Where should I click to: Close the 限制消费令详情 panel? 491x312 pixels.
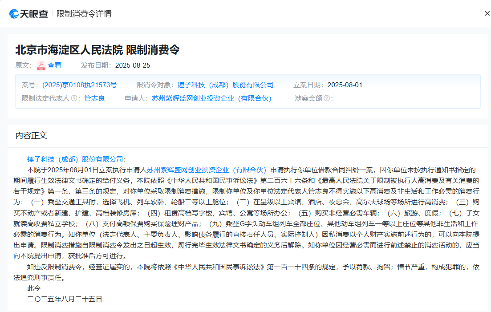(487, 13)
